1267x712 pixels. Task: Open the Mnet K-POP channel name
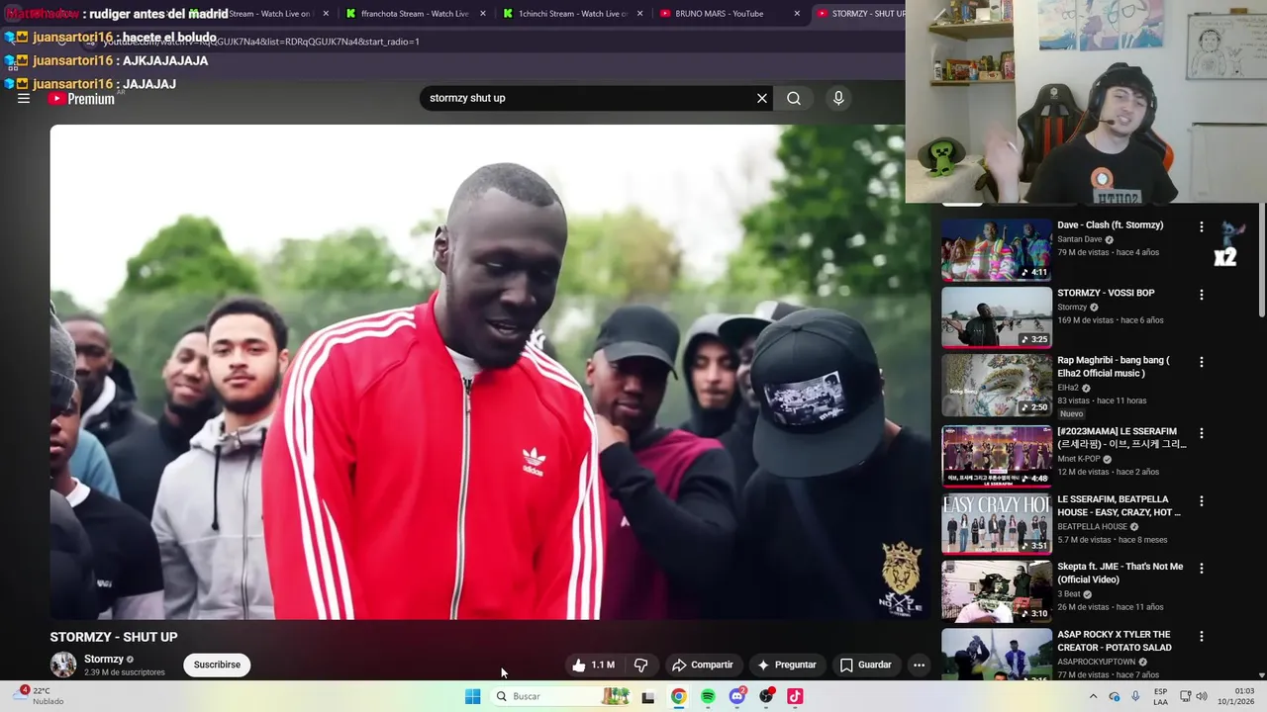1080,459
